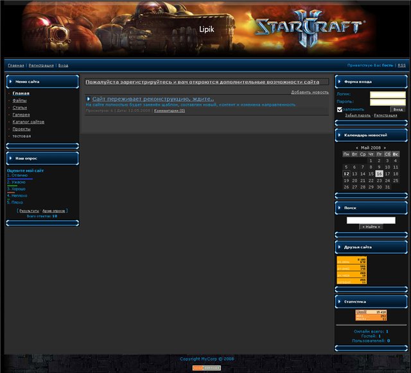Click the 'Всего ответов: 10' poll total
This screenshot has height=373, width=411.
tap(42, 217)
